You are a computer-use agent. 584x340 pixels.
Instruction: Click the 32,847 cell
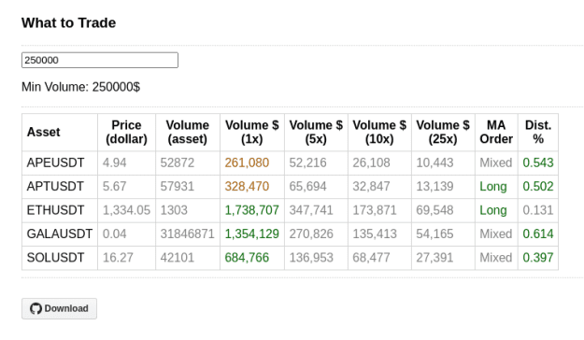pyautogui.click(x=379, y=187)
